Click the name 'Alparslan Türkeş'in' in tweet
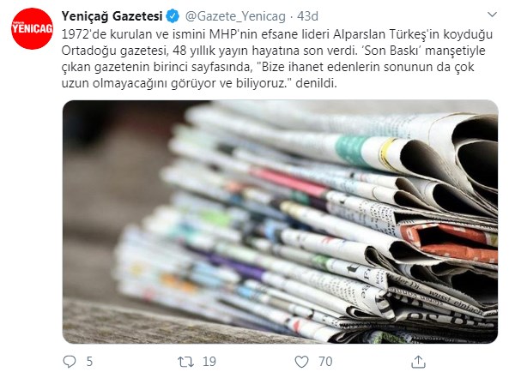Image resolution: width=509 pixels, height=378 pixels. click(386, 34)
